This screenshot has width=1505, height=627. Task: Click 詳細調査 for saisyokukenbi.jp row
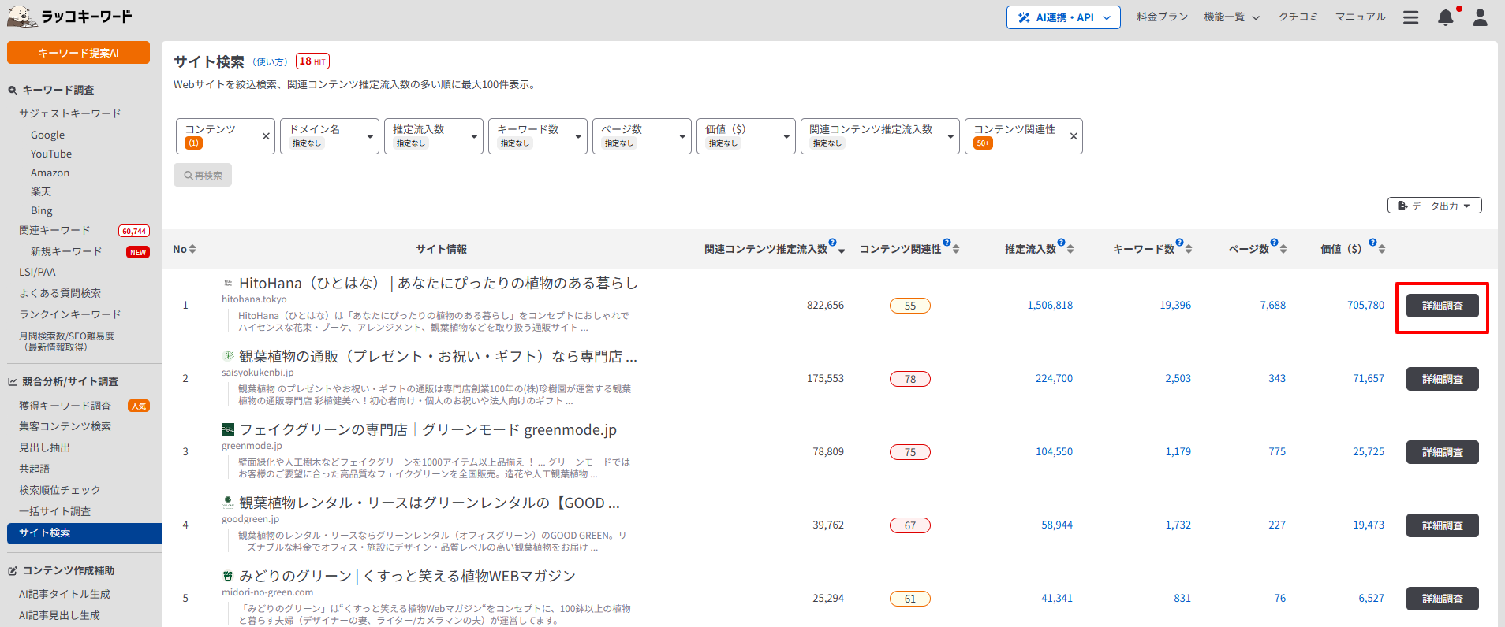click(x=1442, y=379)
